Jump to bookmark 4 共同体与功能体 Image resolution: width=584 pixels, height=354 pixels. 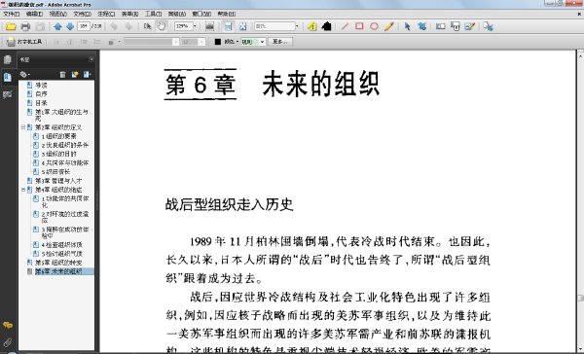pyautogui.click(x=65, y=163)
